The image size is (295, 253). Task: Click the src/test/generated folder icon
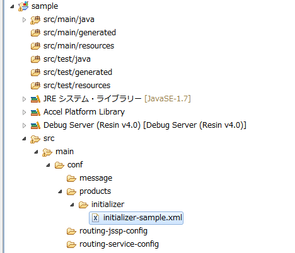(35, 72)
